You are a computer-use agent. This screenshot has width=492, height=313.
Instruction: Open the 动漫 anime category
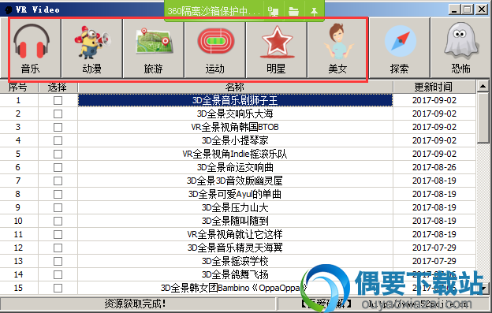[92, 48]
